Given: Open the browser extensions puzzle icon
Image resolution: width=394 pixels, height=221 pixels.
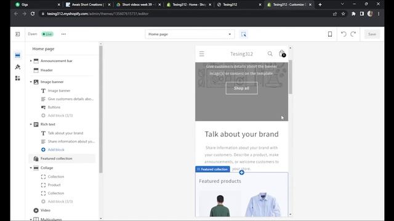Looking at the screenshot, I should click(x=353, y=14).
